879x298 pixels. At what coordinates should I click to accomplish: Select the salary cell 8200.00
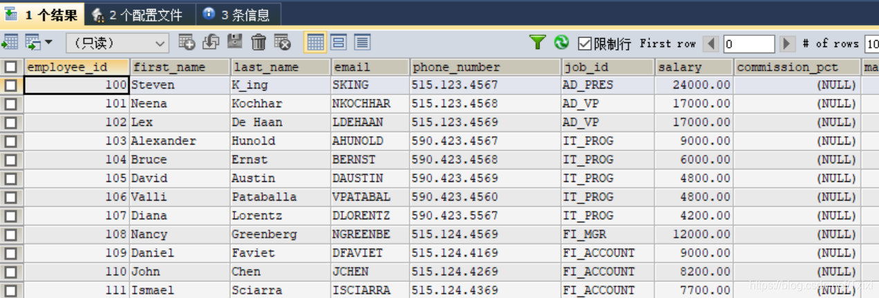tap(694, 272)
